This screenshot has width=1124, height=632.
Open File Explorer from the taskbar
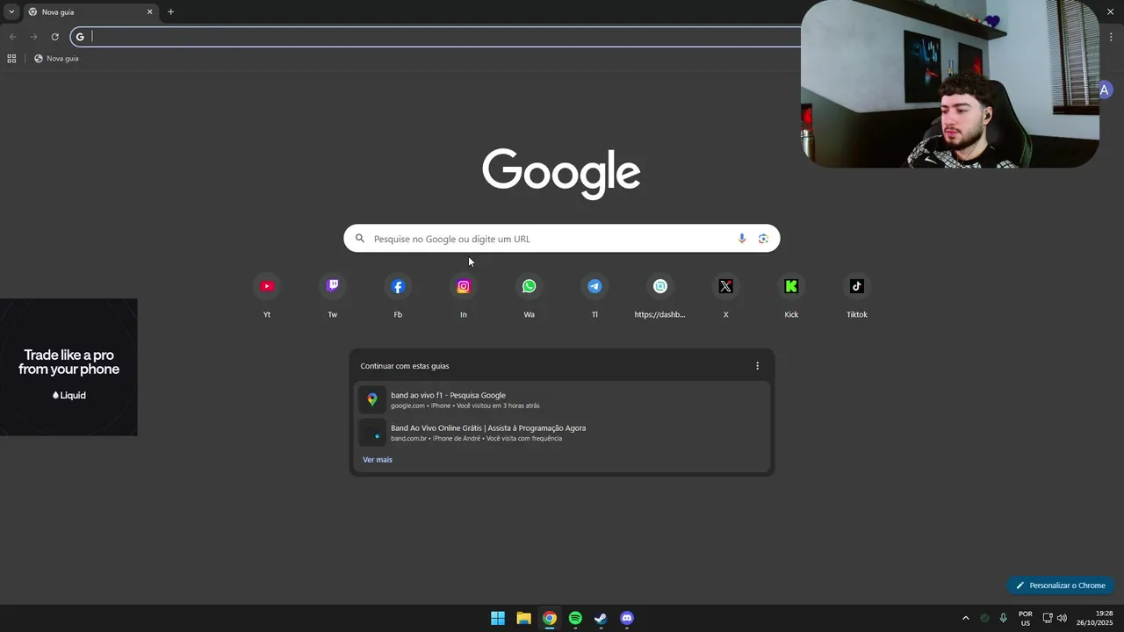point(523,618)
